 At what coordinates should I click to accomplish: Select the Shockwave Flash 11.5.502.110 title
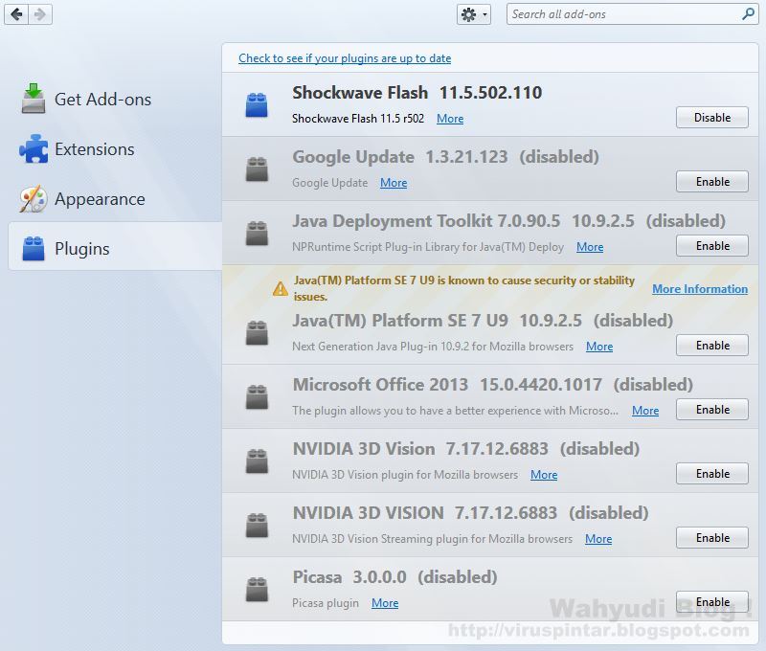coord(417,92)
